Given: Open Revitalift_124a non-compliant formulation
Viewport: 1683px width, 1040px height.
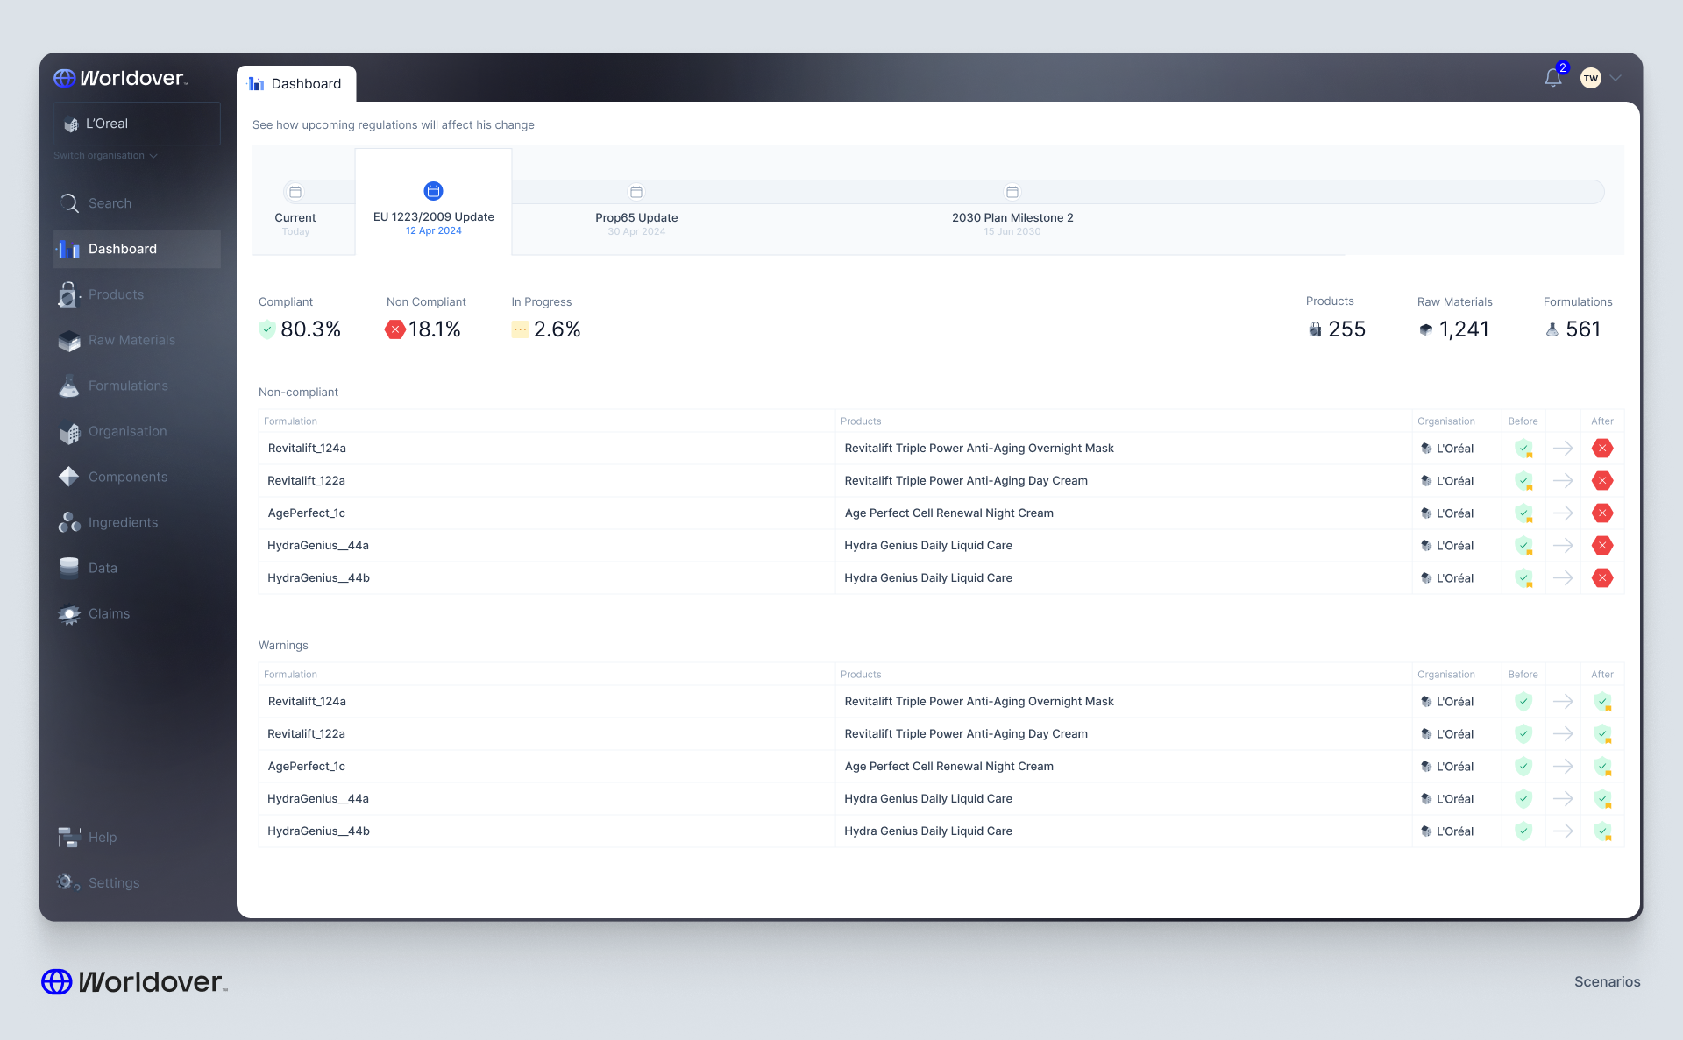Looking at the screenshot, I should click(x=307, y=449).
